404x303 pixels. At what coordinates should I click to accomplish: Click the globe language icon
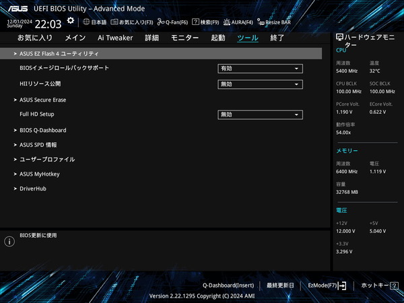point(86,22)
